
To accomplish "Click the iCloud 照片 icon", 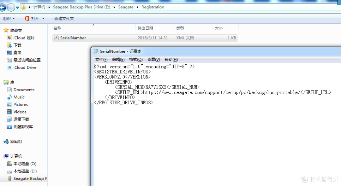I will click(9, 38).
